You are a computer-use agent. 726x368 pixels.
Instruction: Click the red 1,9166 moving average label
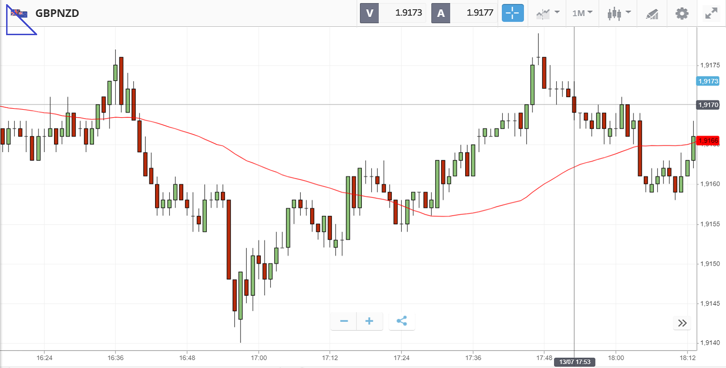708,140
